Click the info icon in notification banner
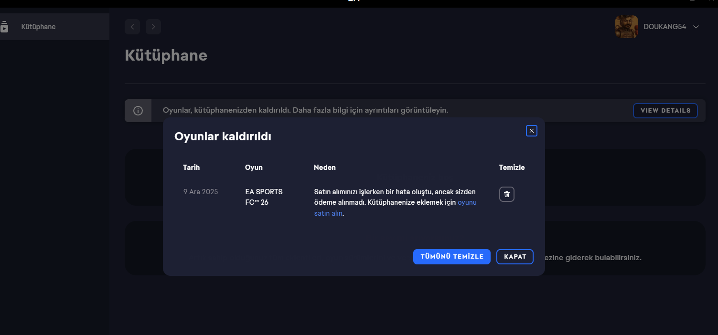Image resolution: width=718 pixels, height=335 pixels. (x=138, y=111)
